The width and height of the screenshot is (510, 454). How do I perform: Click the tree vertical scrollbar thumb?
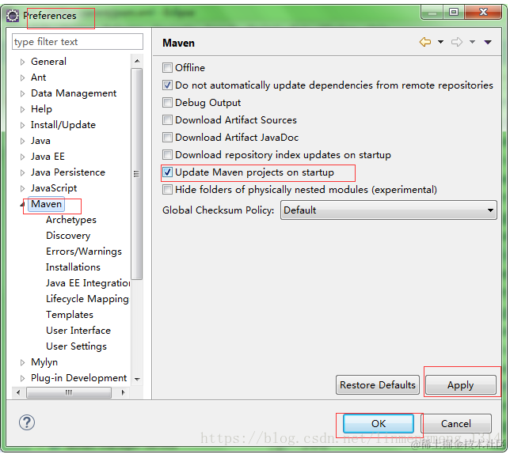[x=137, y=174]
